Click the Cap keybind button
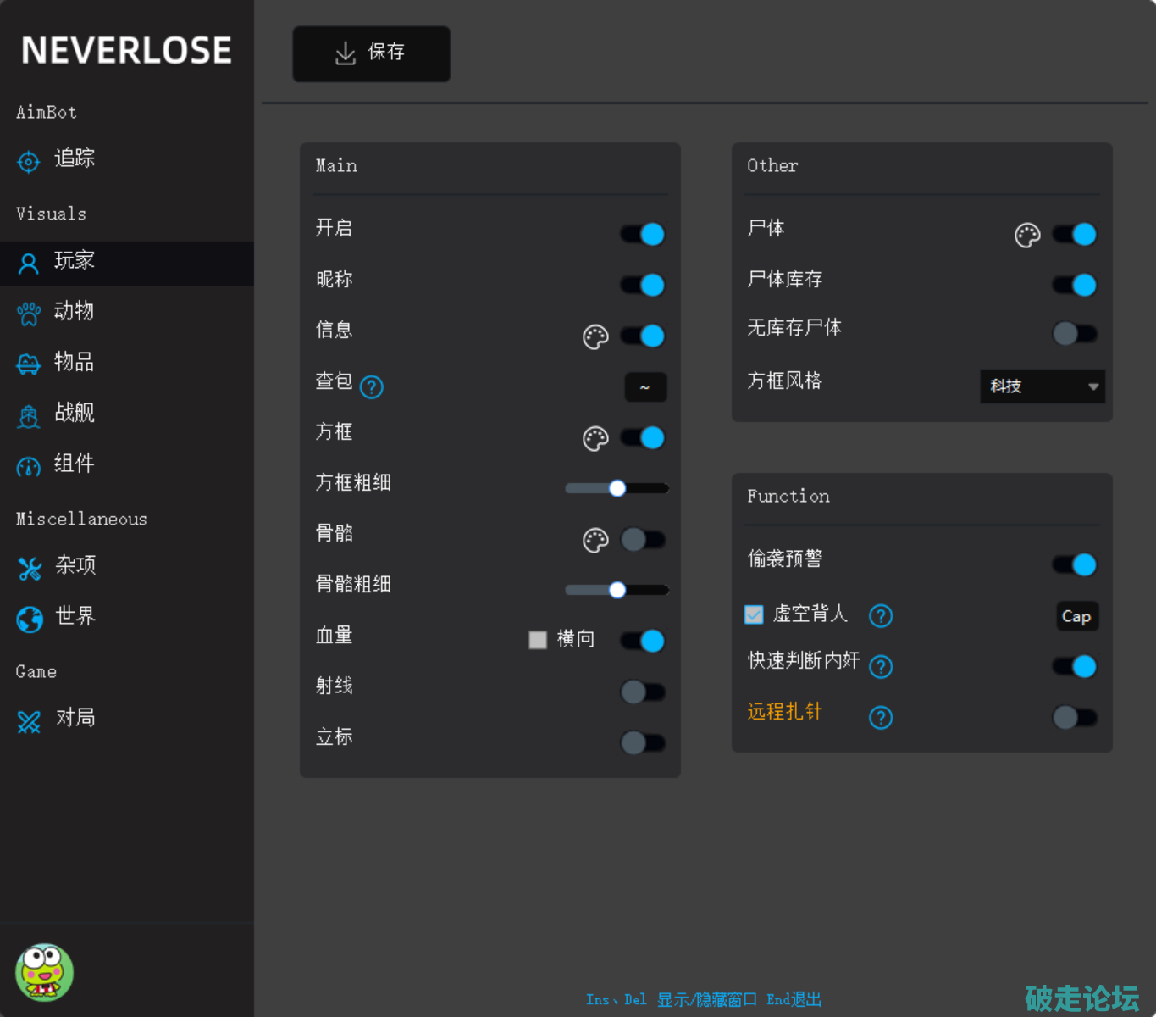Viewport: 1156px width, 1017px height. click(1076, 616)
